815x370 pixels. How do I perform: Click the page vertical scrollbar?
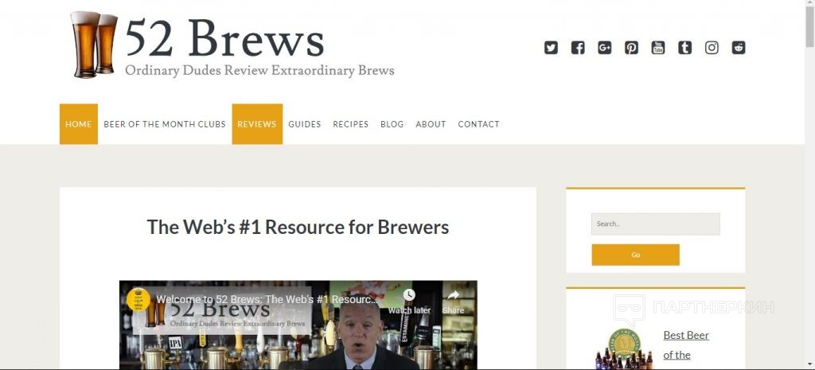click(x=809, y=185)
